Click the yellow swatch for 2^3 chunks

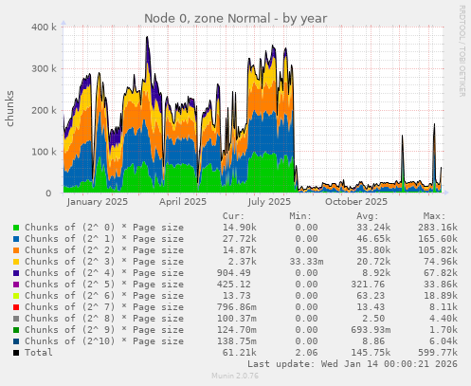(x=16, y=262)
